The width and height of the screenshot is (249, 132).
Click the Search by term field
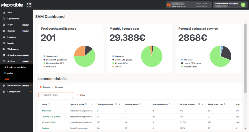(x=56, y=95)
